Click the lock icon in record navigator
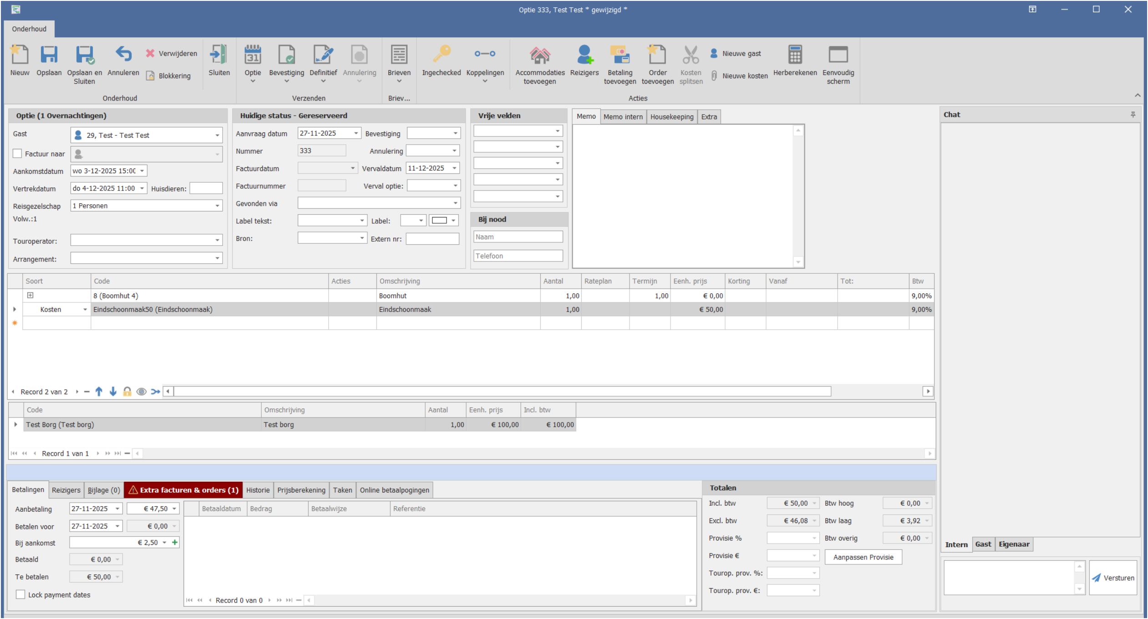This screenshot has width=1148, height=619. [127, 392]
